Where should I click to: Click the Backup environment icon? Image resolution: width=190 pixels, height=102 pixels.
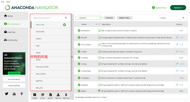tap(58, 95)
